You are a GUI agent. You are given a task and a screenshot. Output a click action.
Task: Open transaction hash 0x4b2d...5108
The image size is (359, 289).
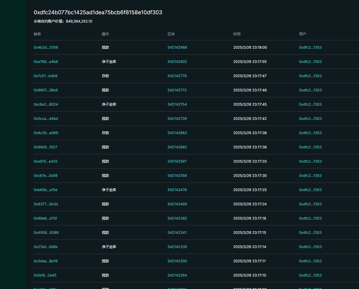(46, 47)
